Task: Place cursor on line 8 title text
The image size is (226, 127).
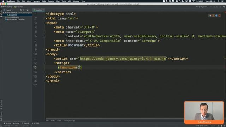Action: 76,45
